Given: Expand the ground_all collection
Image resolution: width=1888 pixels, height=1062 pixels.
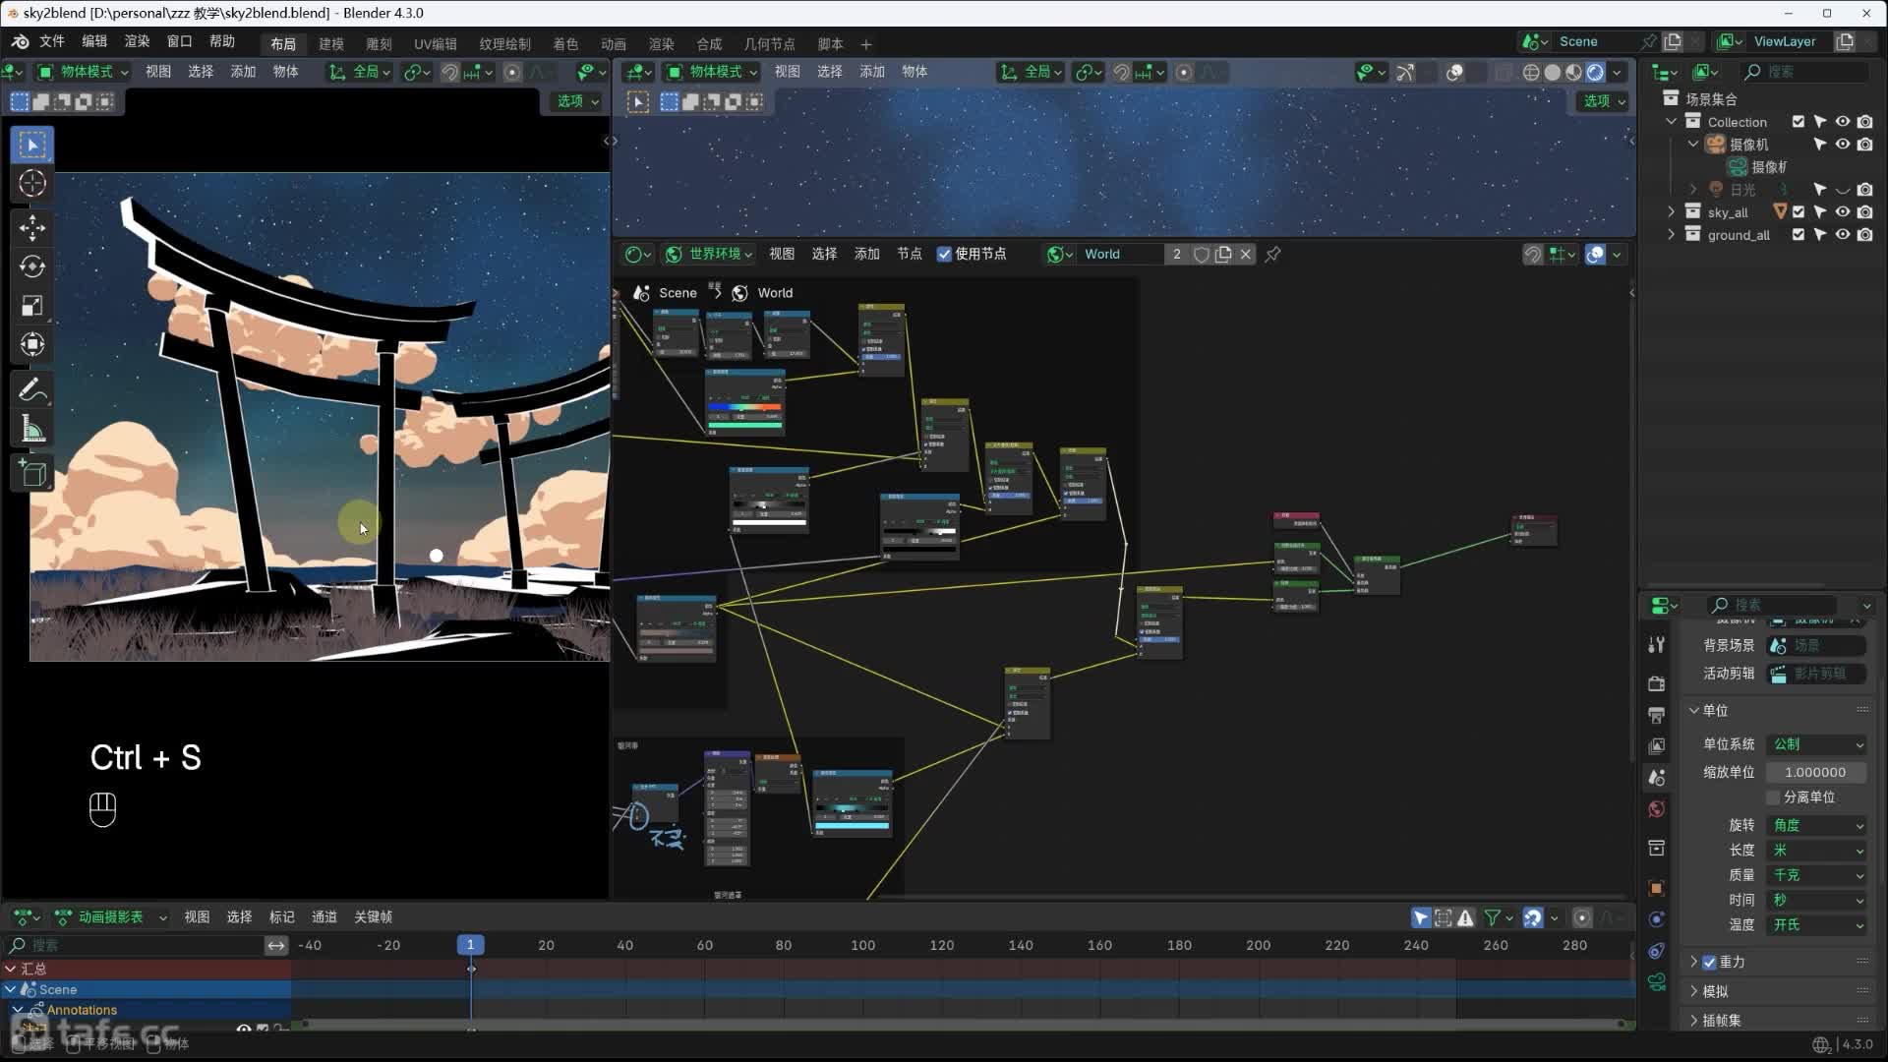Looking at the screenshot, I should pyautogui.click(x=1671, y=235).
